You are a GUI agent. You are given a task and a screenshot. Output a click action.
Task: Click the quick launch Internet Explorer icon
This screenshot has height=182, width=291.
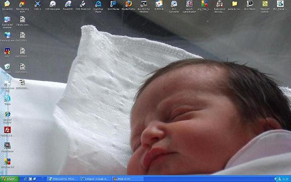coord(26,179)
